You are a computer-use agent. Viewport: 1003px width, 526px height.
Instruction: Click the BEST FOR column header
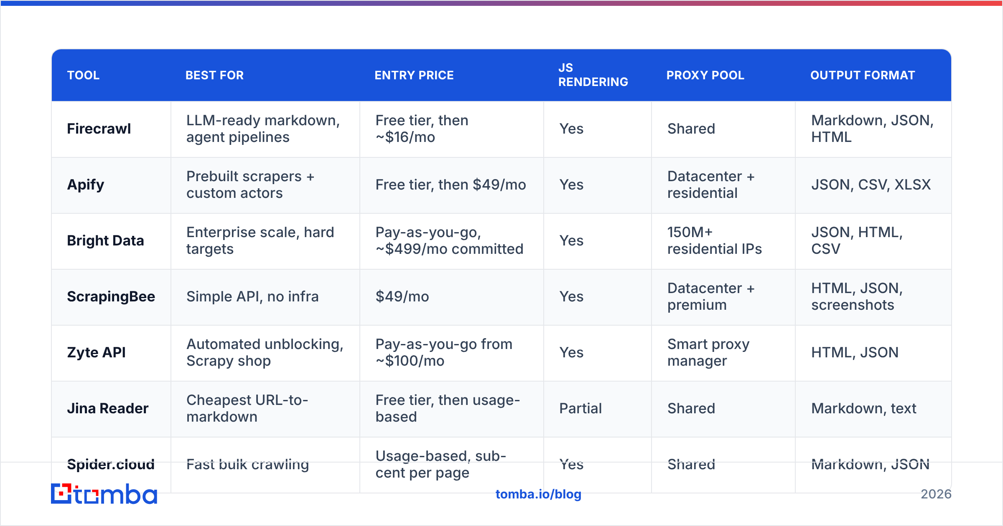pos(214,75)
